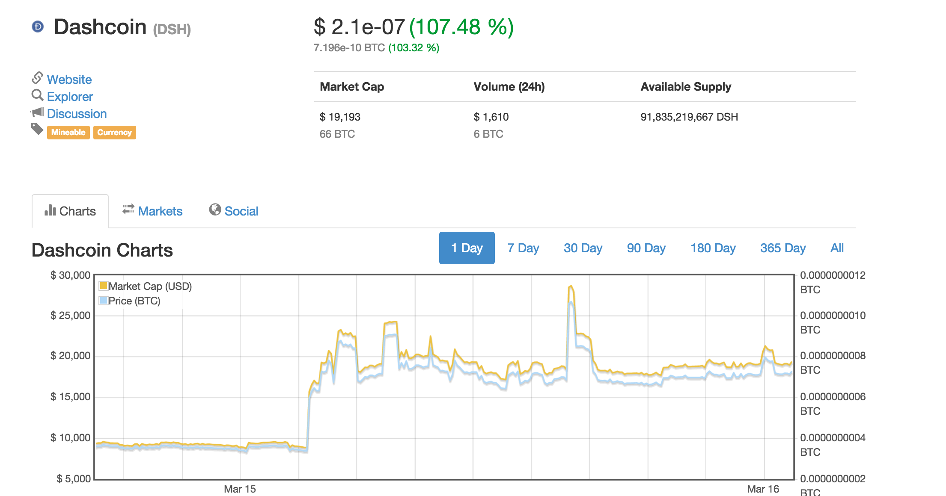Show the All time chart range
The height and width of the screenshot is (496, 946).
click(837, 248)
